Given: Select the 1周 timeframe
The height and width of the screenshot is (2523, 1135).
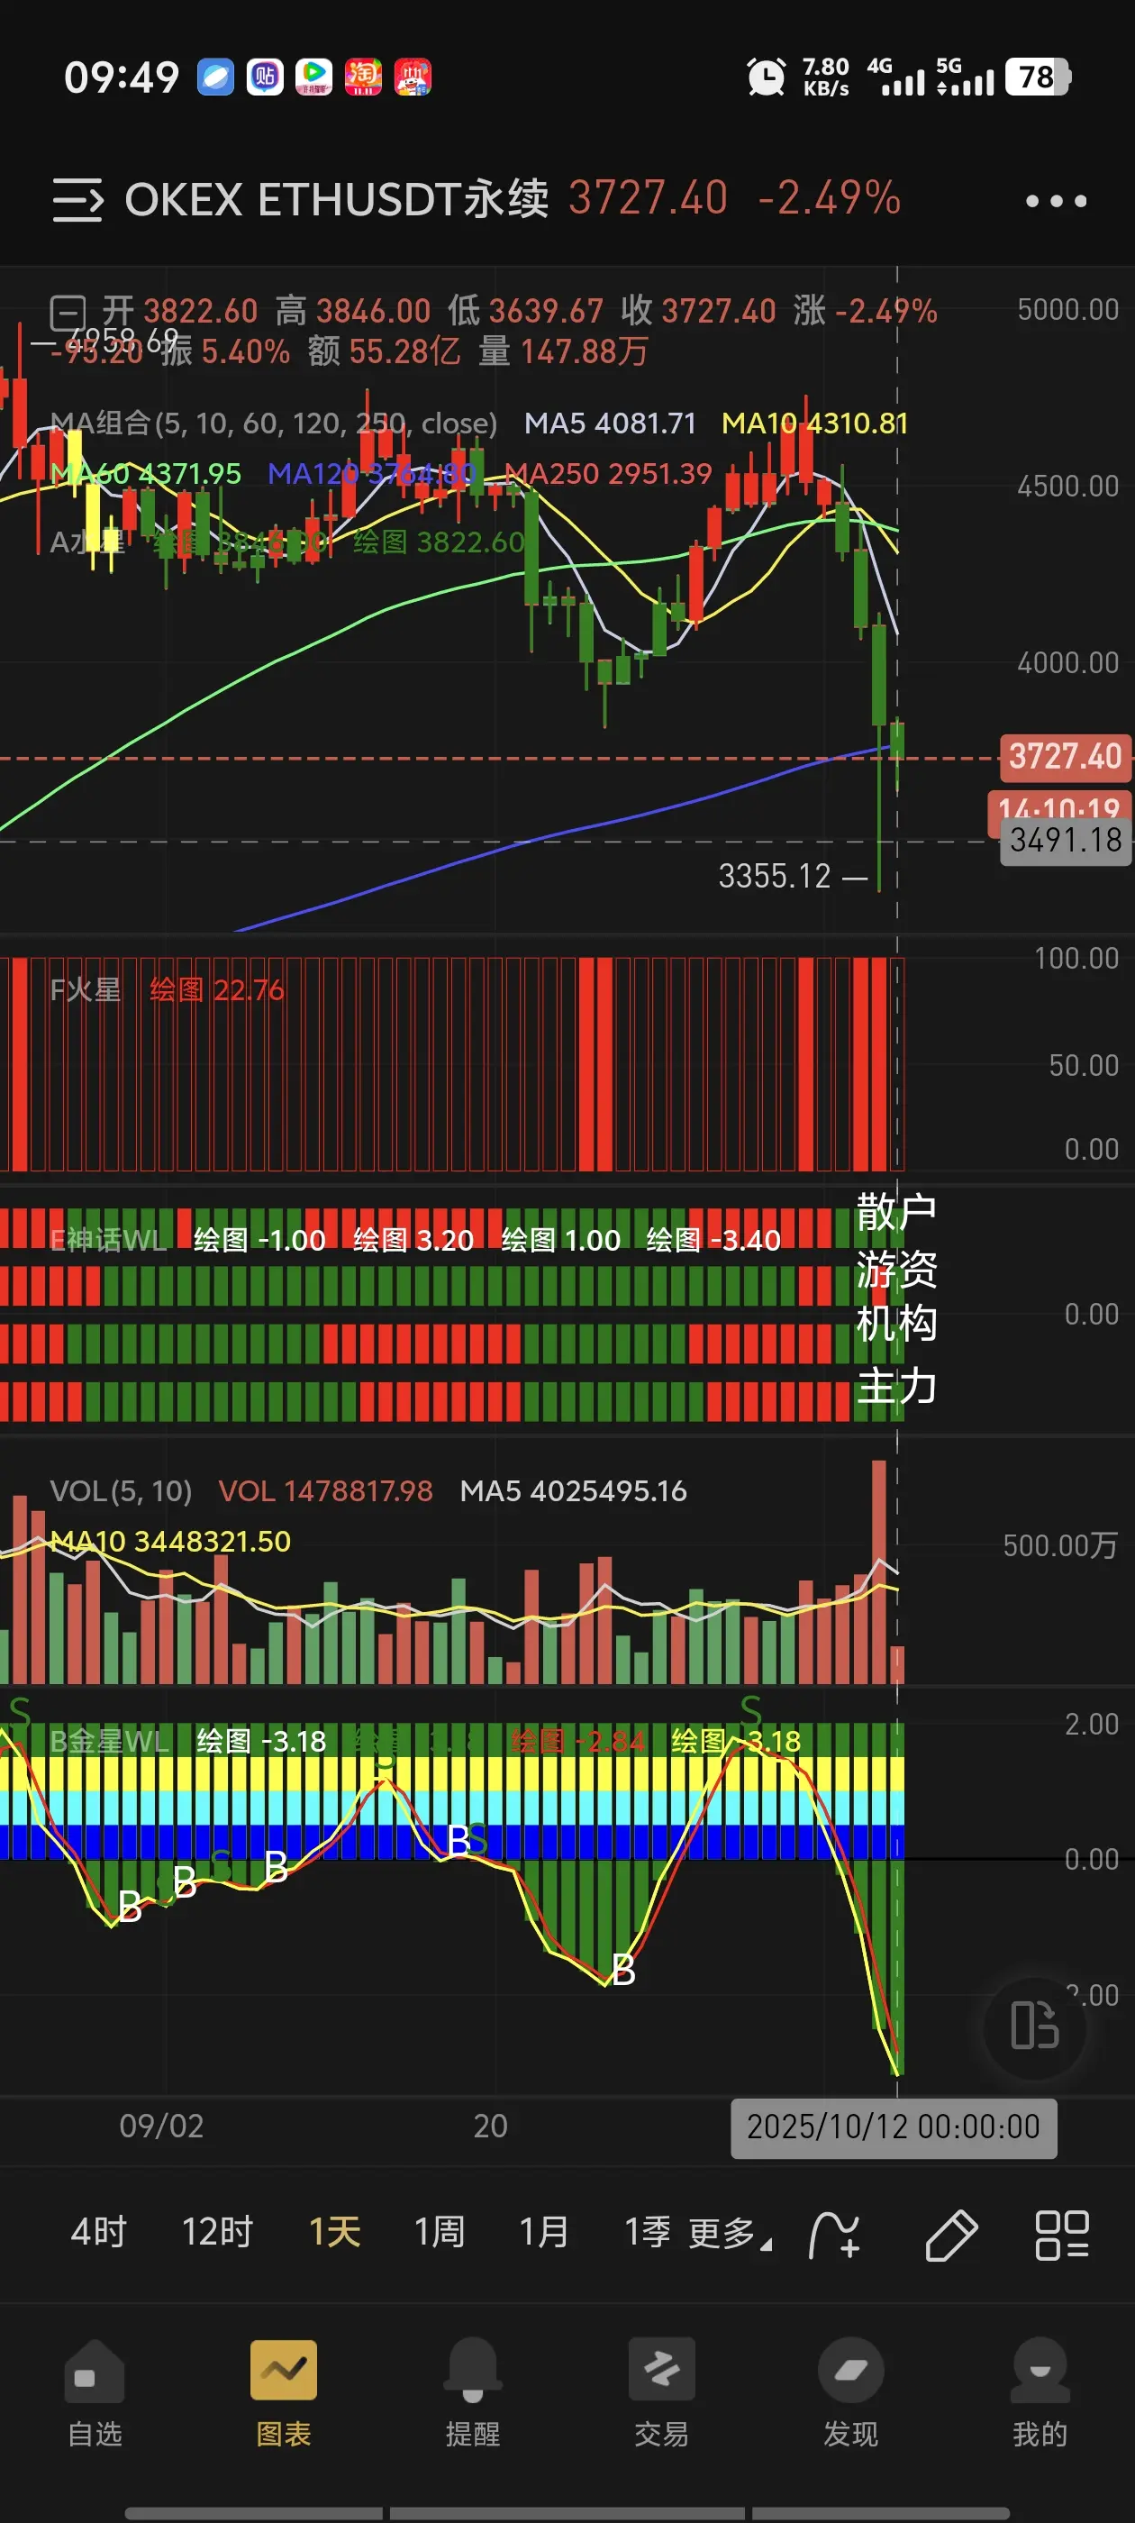Looking at the screenshot, I should tap(439, 2232).
